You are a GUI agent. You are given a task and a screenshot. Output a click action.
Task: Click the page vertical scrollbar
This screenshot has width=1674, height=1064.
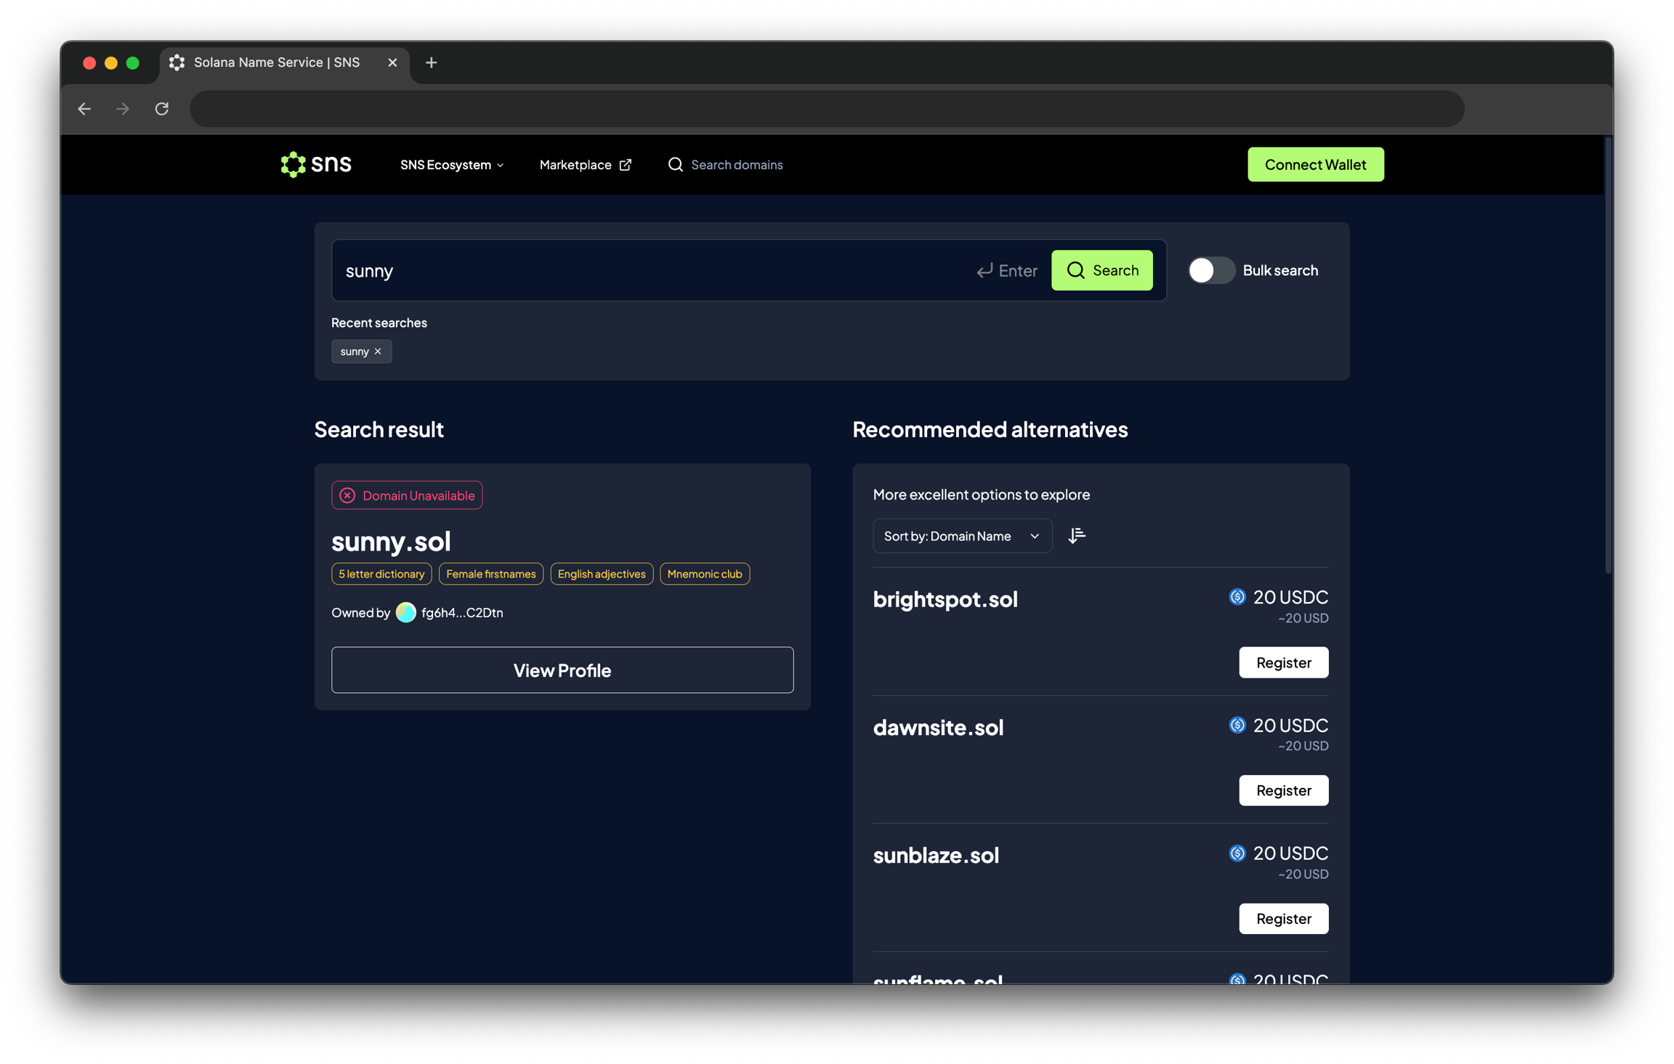[1607, 355]
